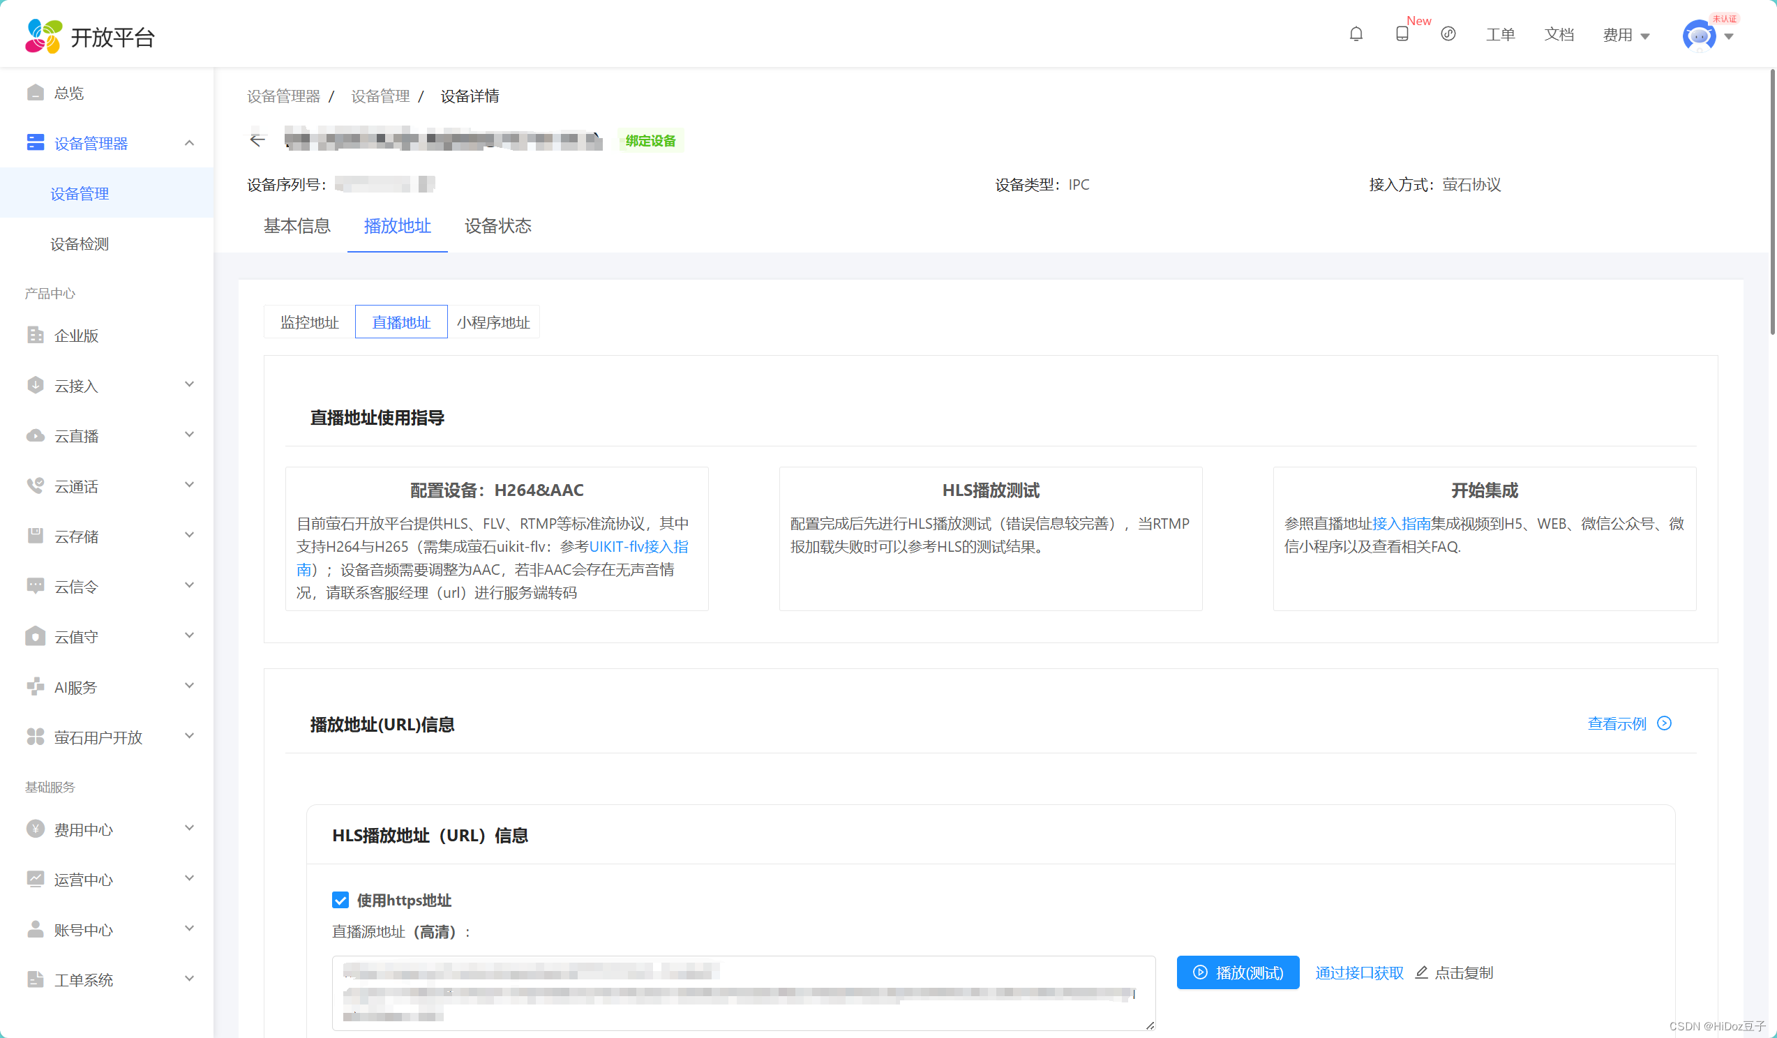Open the 企业版 sidebar item
The image size is (1777, 1038).
click(x=76, y=336)
